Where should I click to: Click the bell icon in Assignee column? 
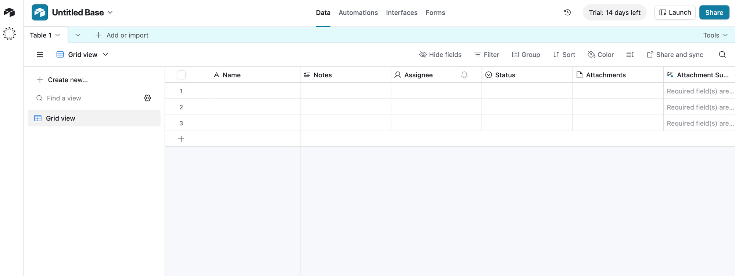(x=464, y=75)
